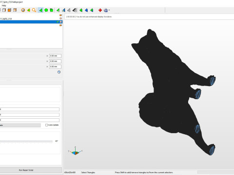The image size is (234, 175).
Task: Click green triangle left of the blue triangle
Action: coord(81,10)
